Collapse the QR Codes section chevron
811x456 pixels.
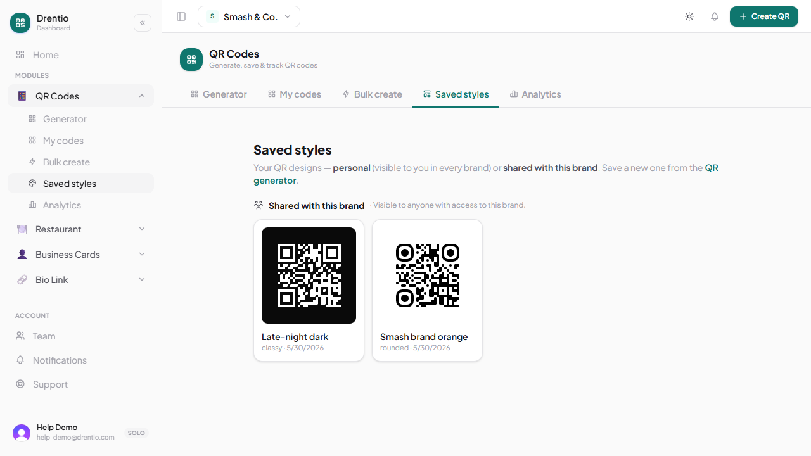(x=142, y=96)
